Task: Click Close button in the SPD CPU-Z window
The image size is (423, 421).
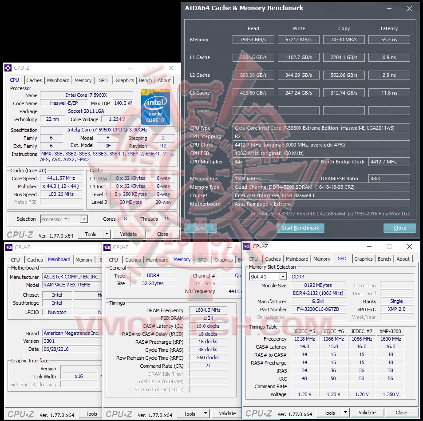Action: [x=401, y=413]
